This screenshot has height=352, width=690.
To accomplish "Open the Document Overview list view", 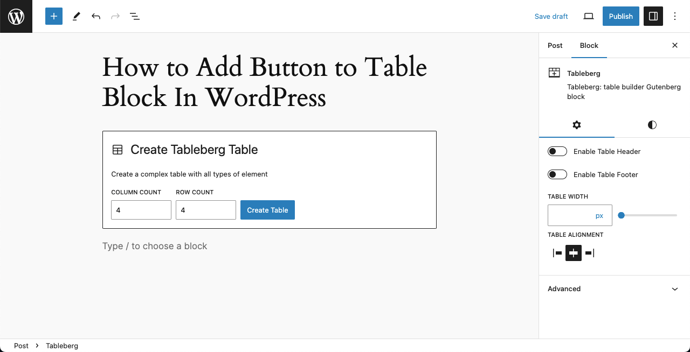I will tap(135, 16).
